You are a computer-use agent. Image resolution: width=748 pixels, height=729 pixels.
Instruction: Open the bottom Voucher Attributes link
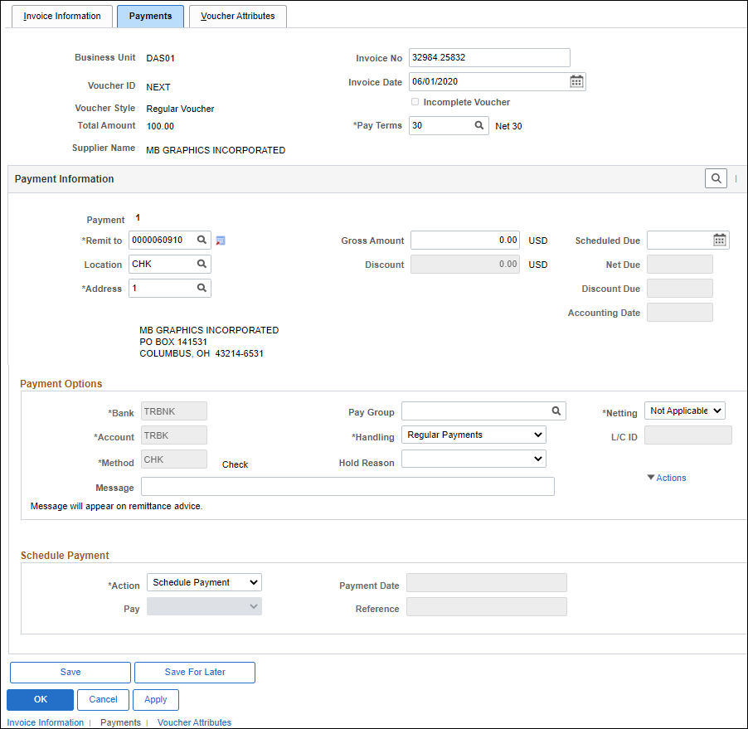click(194, 722)
